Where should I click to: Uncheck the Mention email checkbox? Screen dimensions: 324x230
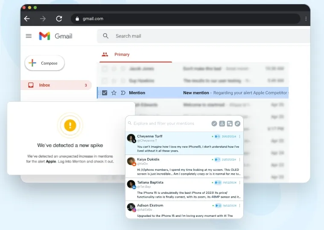tap(105, 93)
